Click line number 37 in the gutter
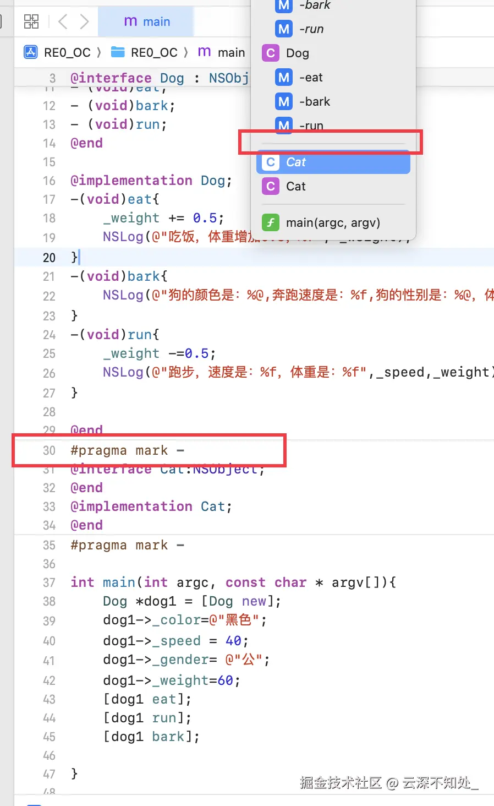Image resolution: width=494 pixels, height=806 pixels. coord(49,582)
